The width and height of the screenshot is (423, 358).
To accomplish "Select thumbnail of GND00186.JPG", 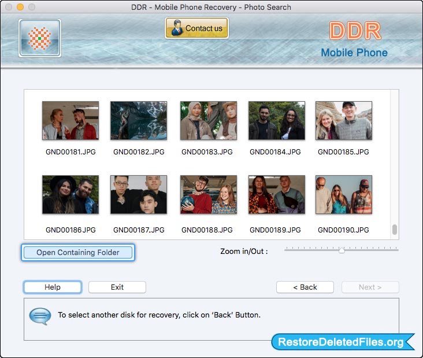I will [70, 194].
